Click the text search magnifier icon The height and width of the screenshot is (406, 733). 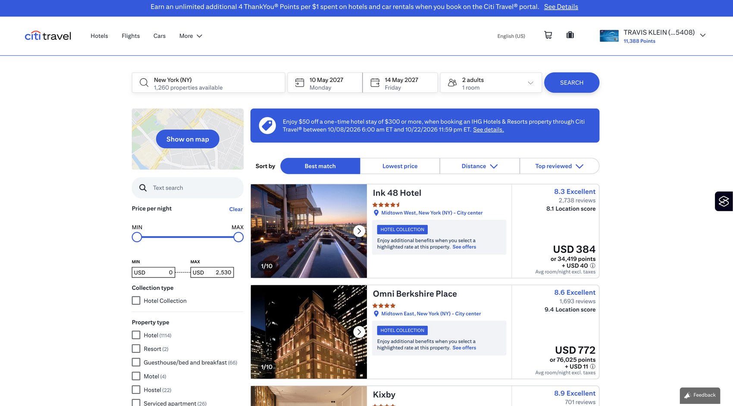143,188
